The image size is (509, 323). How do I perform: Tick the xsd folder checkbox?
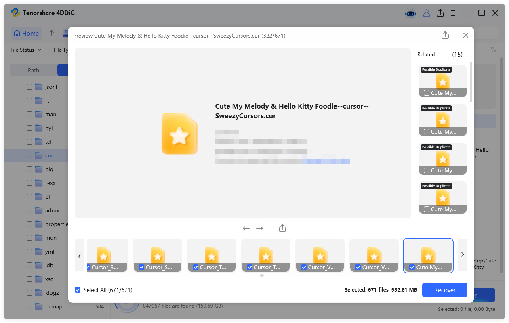pyautogui.click(x=29, y=279)
